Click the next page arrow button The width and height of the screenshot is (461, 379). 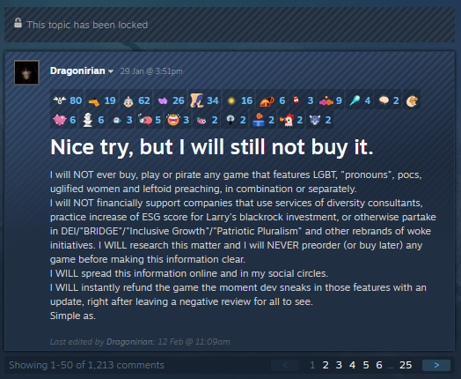(x=436, y=365)
